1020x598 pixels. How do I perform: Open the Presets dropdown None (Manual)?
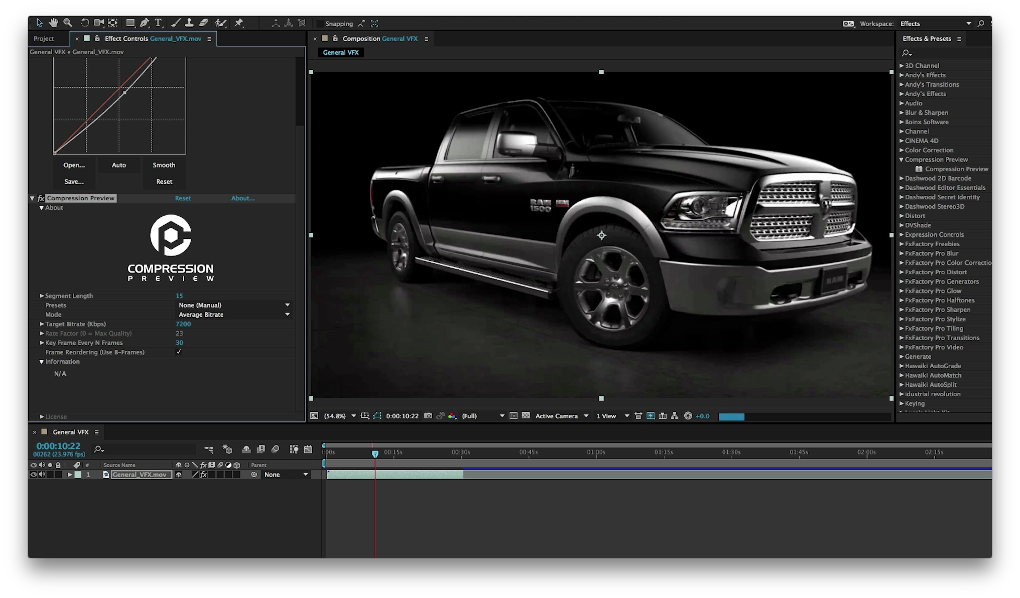234,305
